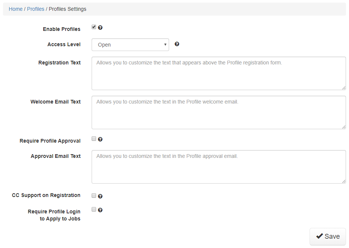349x248 pixels.
Task: Click help icon for CC Support on Registration
Action: pos(100,196)
